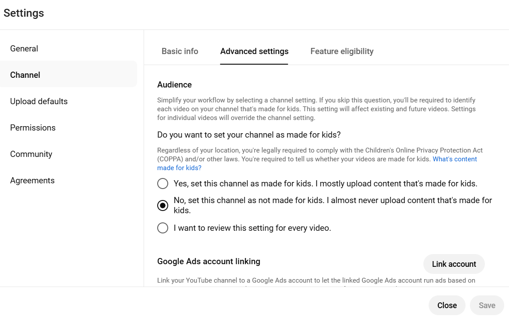
Task: Click the Google Ads account linking heading
Action: pyautogui.click(x=209, y=261)
